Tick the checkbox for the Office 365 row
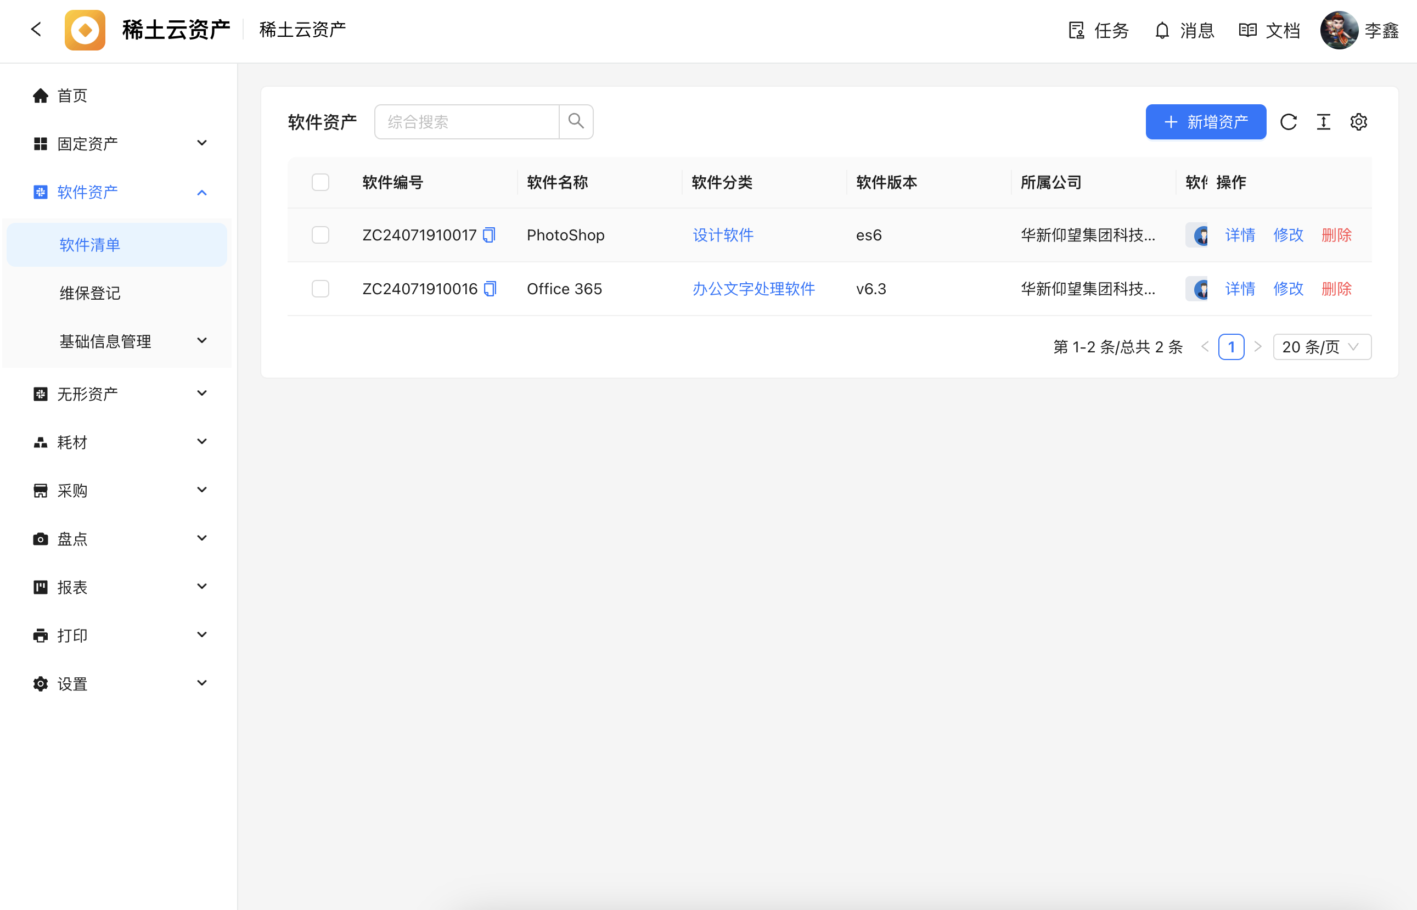Image resolution: width=1417 pixels, height=910 pixels. (x=320, y=289)
